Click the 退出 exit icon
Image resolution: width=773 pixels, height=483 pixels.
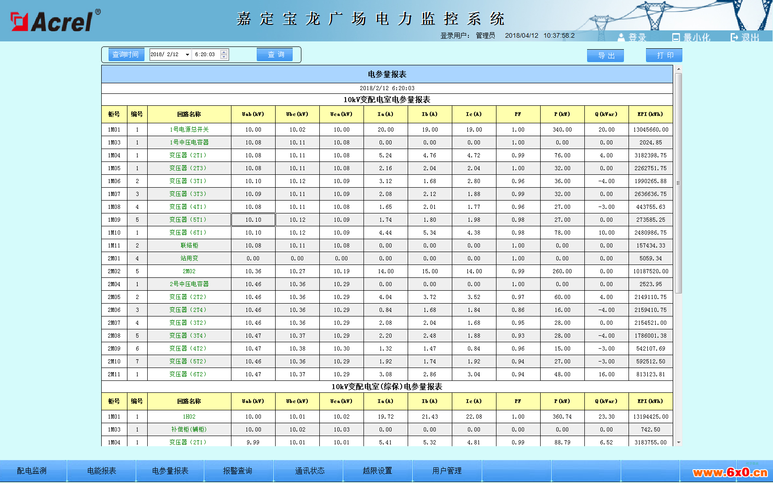tap(734, 37)
